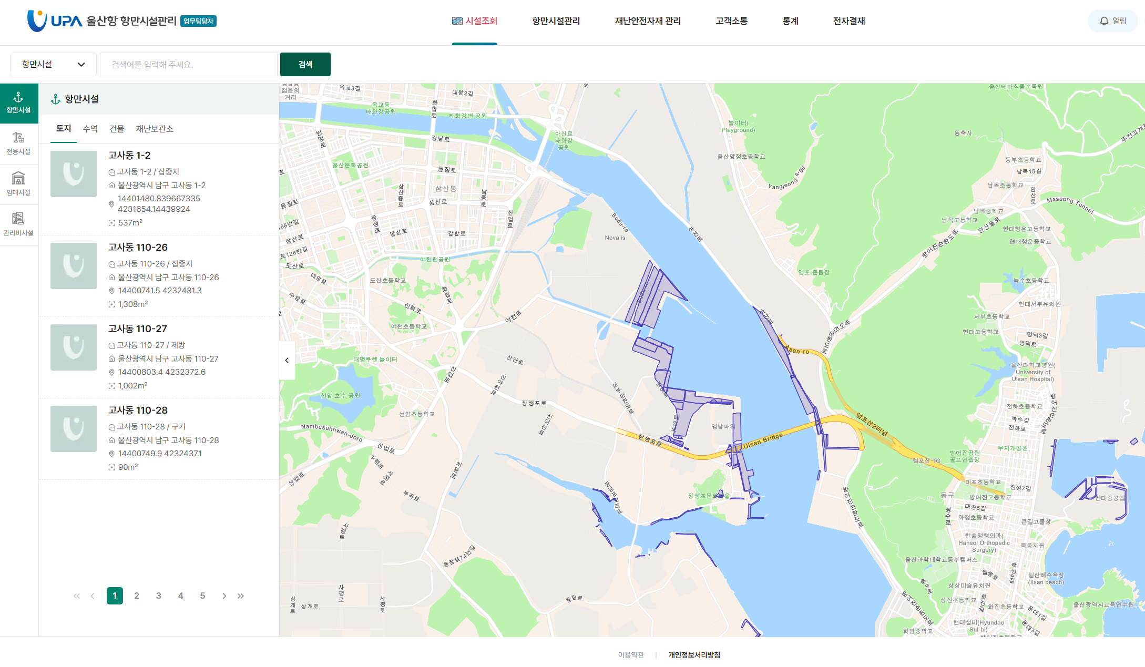Open the 시설조회 menu
The image size is (1145, 667).
tap(475, 21)
